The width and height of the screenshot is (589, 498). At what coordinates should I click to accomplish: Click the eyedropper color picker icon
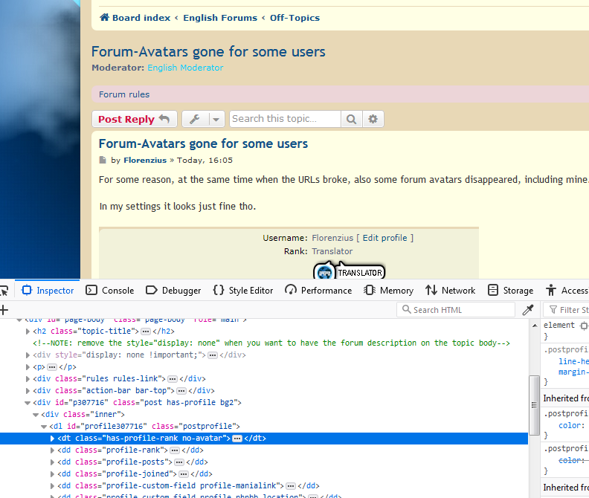528,310
